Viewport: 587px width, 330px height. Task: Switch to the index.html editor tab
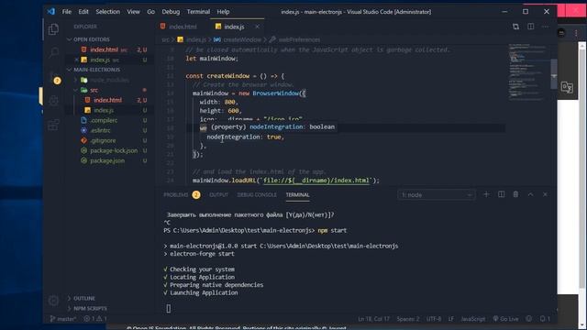(183, 27)
